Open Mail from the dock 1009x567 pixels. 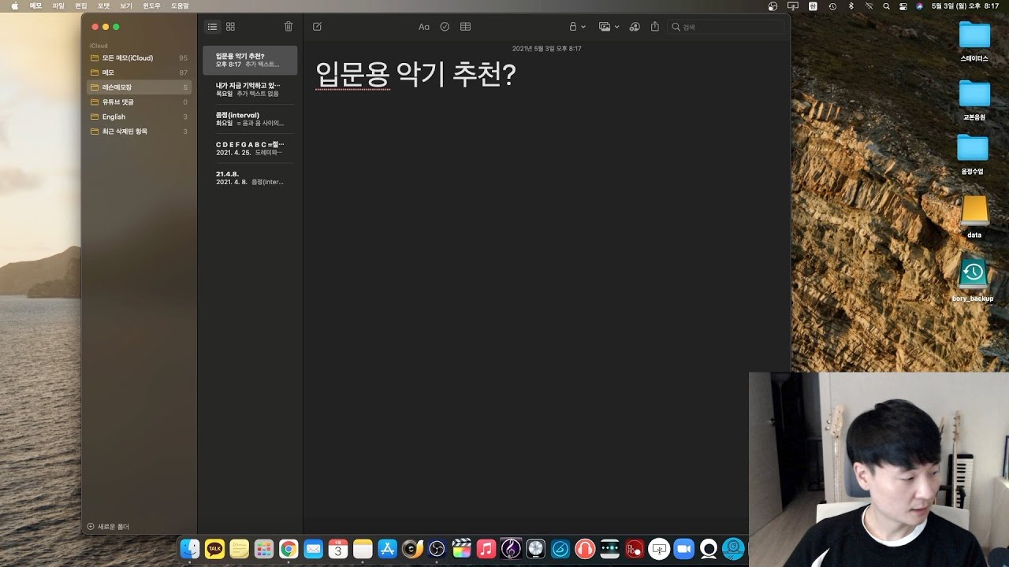(314, 549)
